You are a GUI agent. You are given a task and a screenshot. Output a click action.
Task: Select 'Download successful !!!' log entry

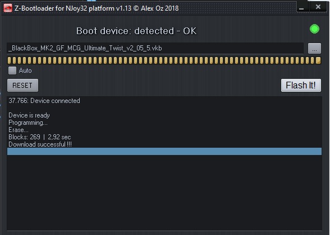40,144
